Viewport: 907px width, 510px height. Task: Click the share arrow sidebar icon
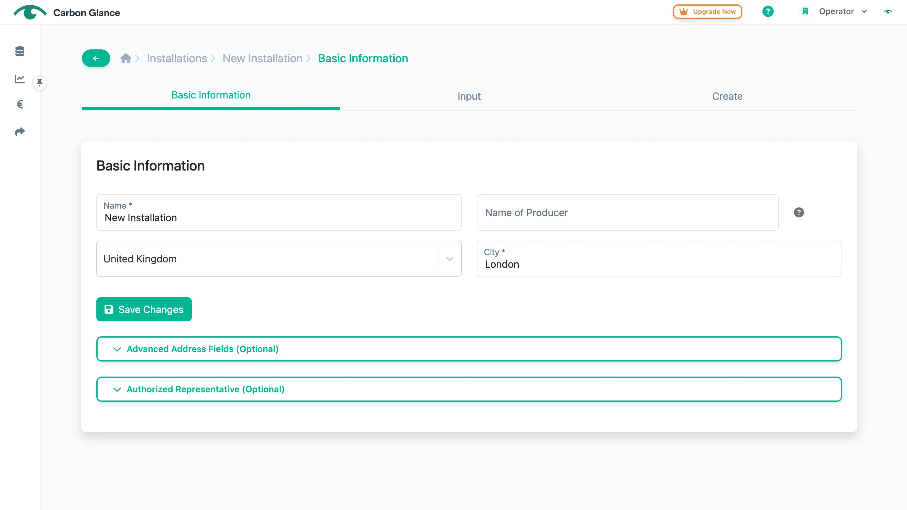pos(20,132)
